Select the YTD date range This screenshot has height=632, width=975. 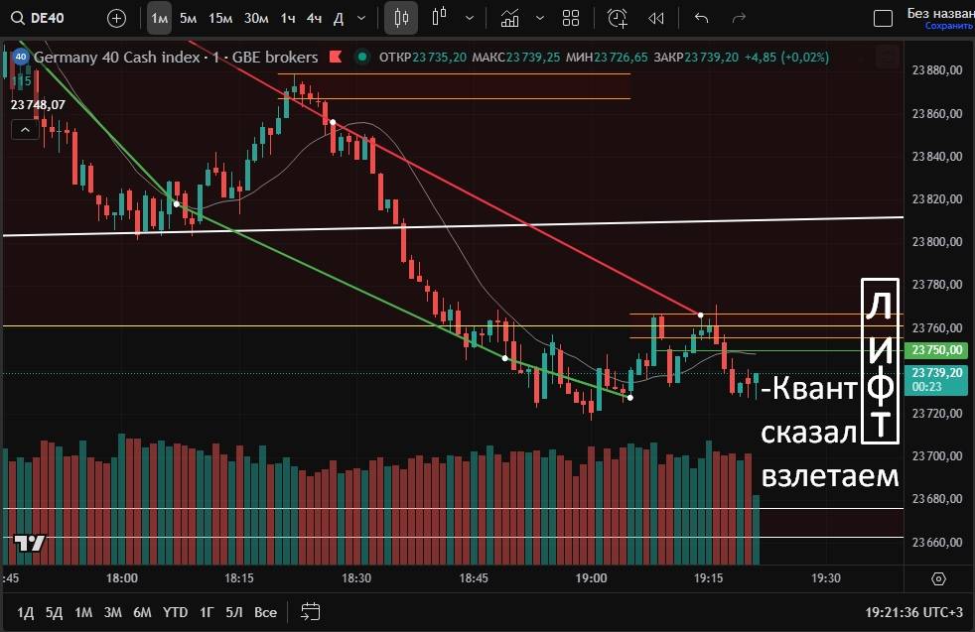(176, 612)
